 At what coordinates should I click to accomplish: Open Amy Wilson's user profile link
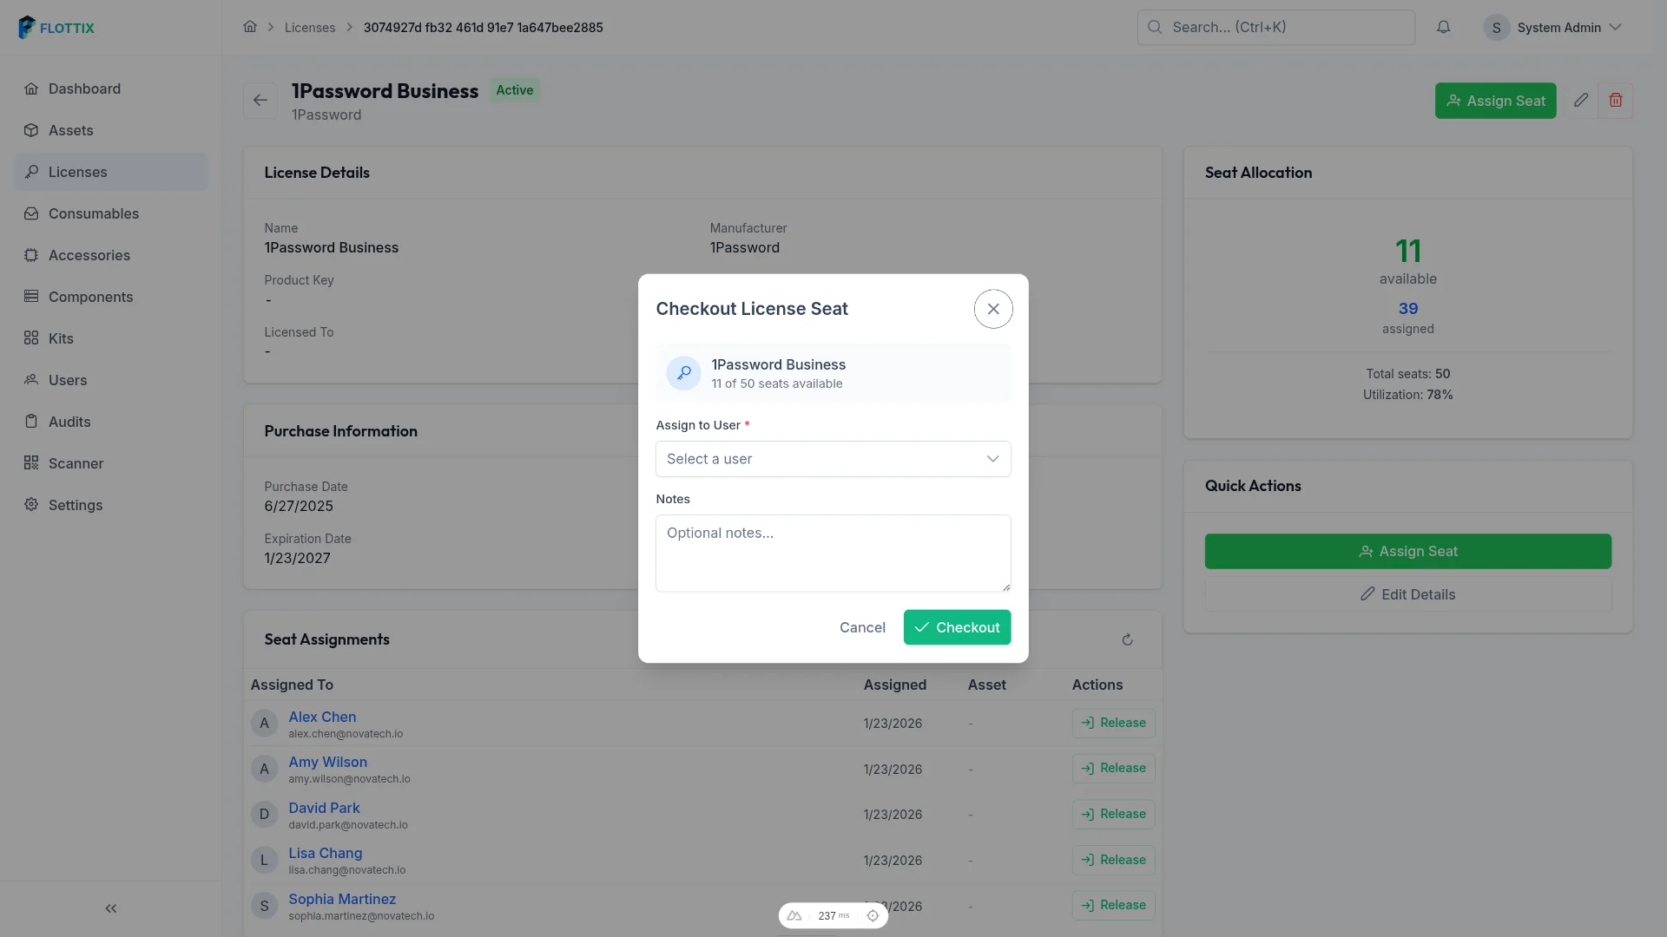coord(327,762)
